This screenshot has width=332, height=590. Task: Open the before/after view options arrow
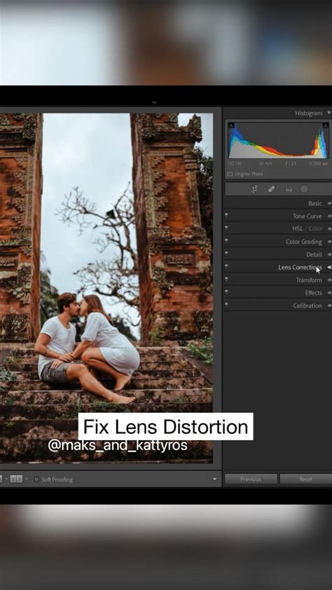[x=27, y=479]
